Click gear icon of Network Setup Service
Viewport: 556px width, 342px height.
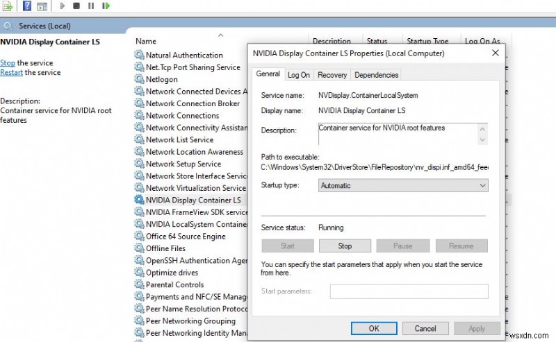(x=139, y=163)
